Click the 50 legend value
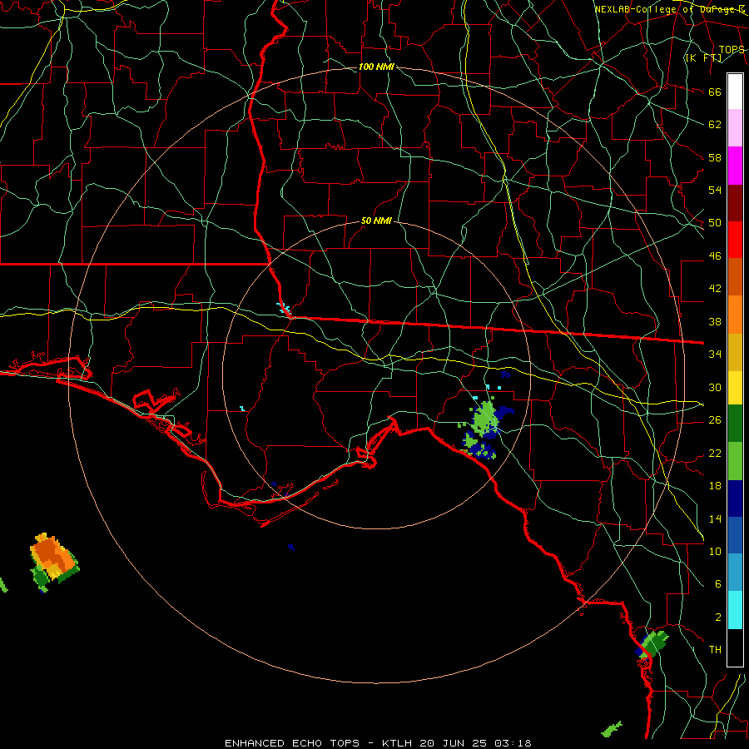This screenshot has width=749, height=749. [x=715, y=222]
